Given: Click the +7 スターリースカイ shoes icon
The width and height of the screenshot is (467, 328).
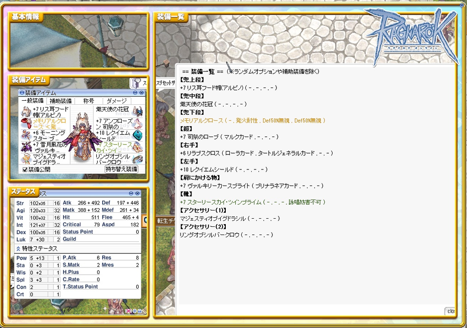Looking at the screenshot, I should click(x=138, y=147).
